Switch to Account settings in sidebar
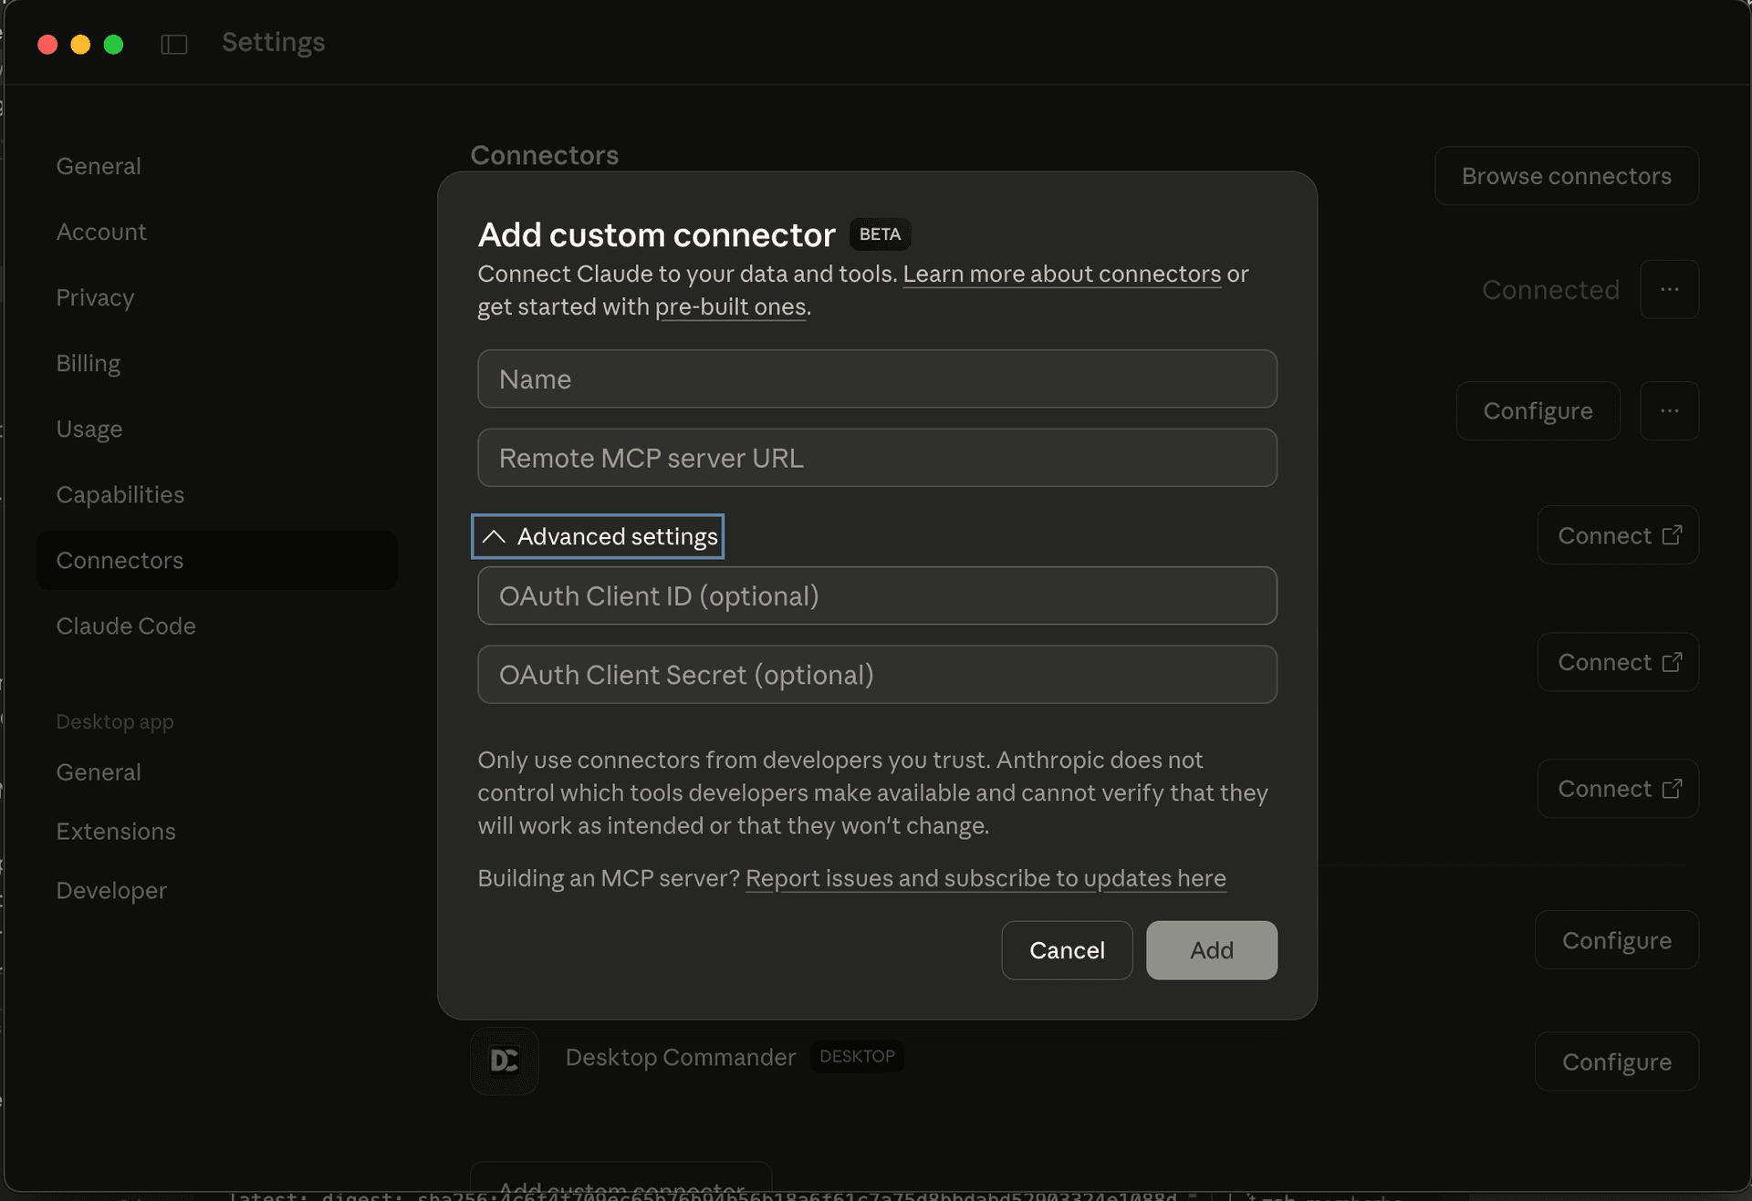Viewport: 1752px width, 1201px height. 101,232
